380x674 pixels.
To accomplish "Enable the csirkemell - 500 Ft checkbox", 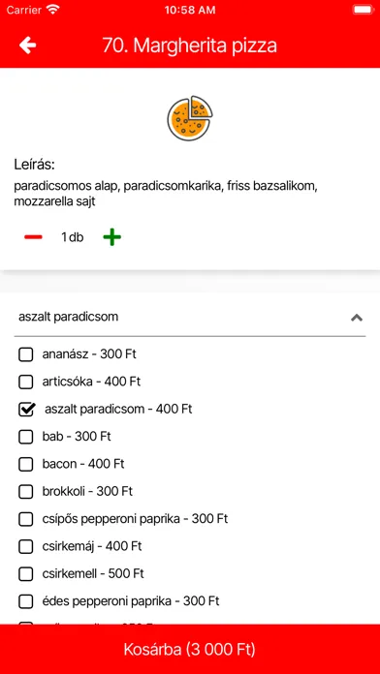I will point(26,574).
